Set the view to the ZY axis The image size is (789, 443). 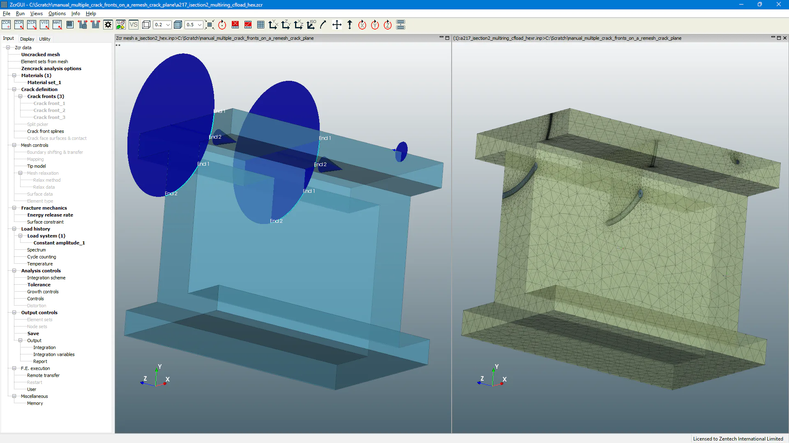[286, 25]
